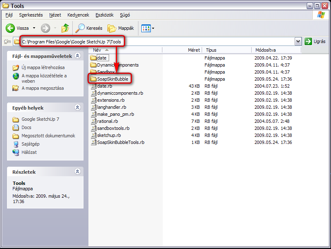331x249 pixels.
Task: Click the Tools folder icon in title bar
Action: coord(6,6)
